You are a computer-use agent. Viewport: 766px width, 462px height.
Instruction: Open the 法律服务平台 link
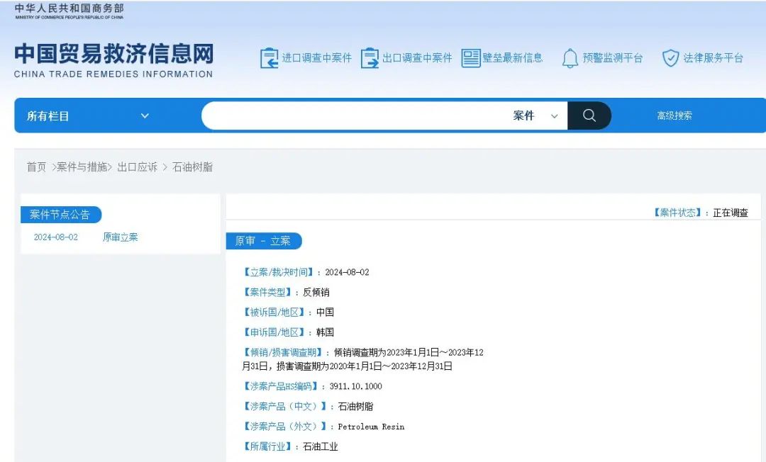pos(713,58)
